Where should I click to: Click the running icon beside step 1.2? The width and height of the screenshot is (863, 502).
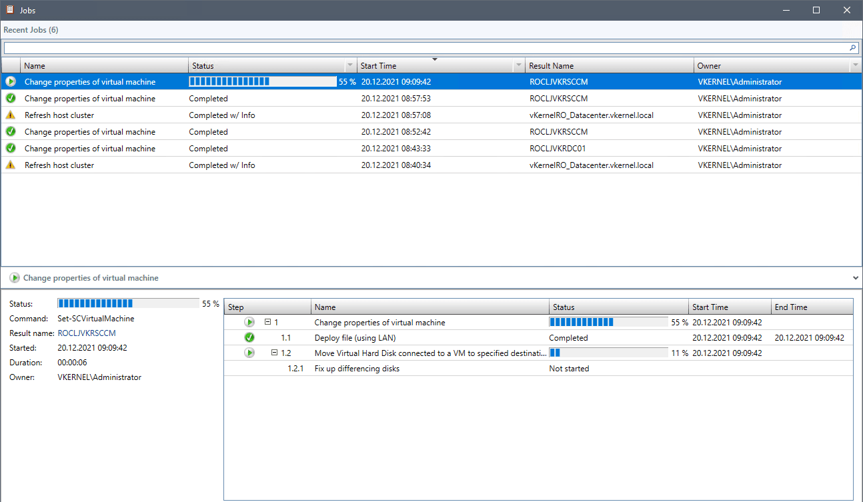pos(249,353)
